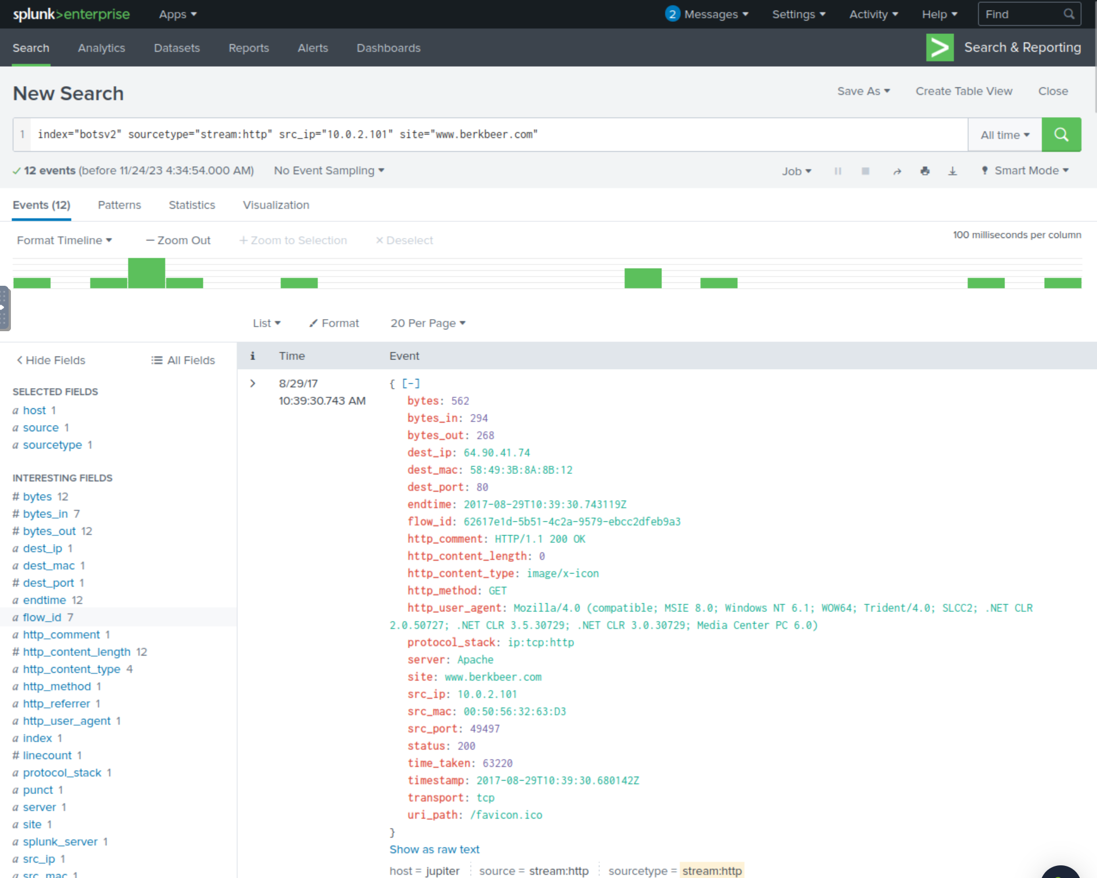
Task: Open 20 Per Page dropdown
Action: point(428,323)
